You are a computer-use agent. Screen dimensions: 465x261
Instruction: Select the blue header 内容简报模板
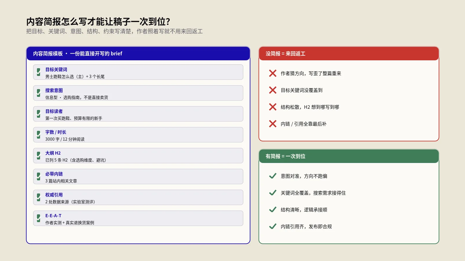[138, 54]
